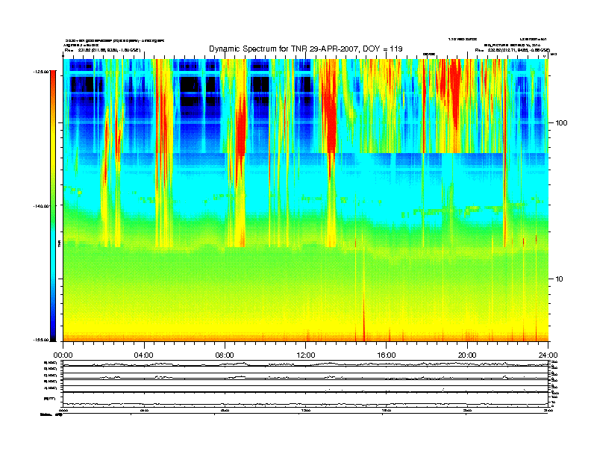This screenshot has width=591, height=457.
Task: Click the "24:00" time axis label
Action: (x=548, y=355)
